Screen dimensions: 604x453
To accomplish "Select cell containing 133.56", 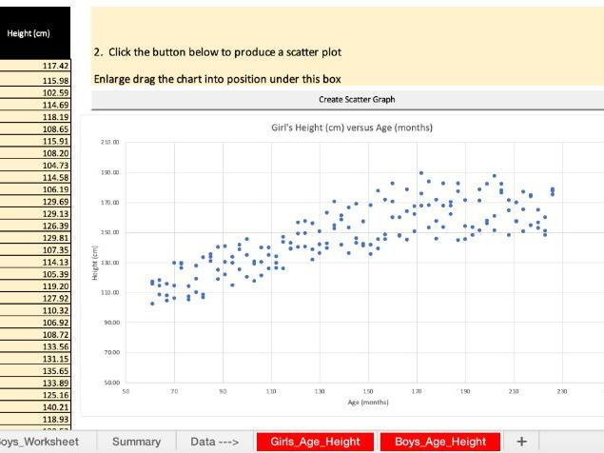I will (x=35, y=346).
